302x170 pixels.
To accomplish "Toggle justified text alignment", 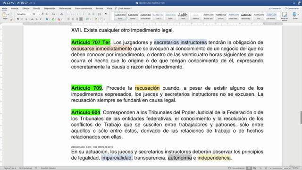I will pos(81,19).
